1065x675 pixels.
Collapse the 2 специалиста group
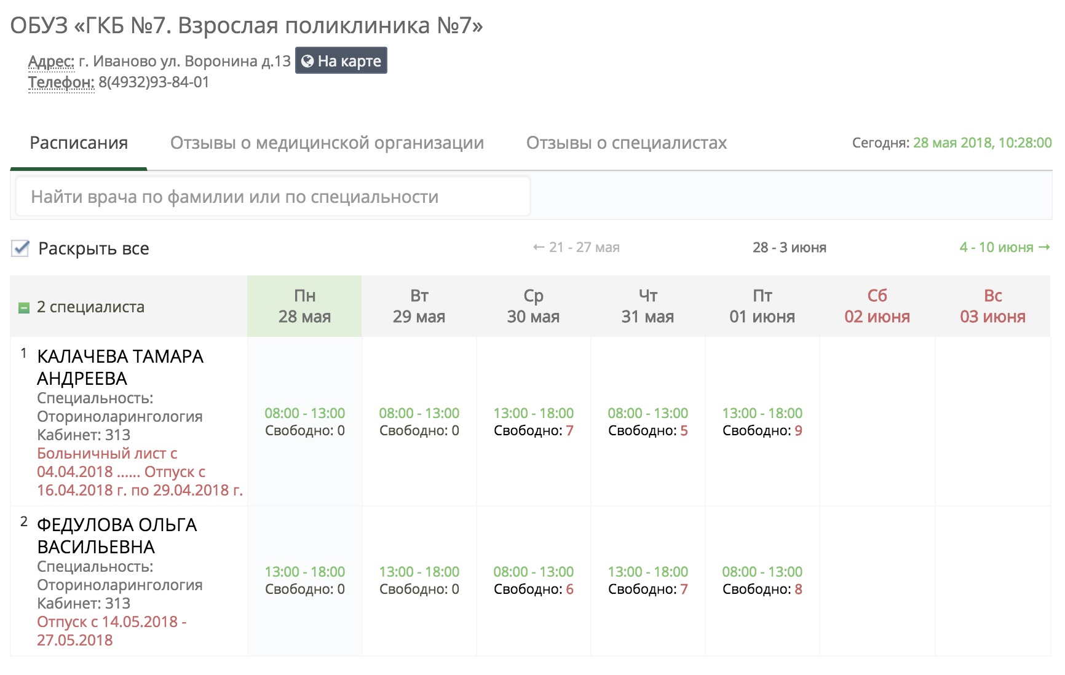[x=24, y=308]
